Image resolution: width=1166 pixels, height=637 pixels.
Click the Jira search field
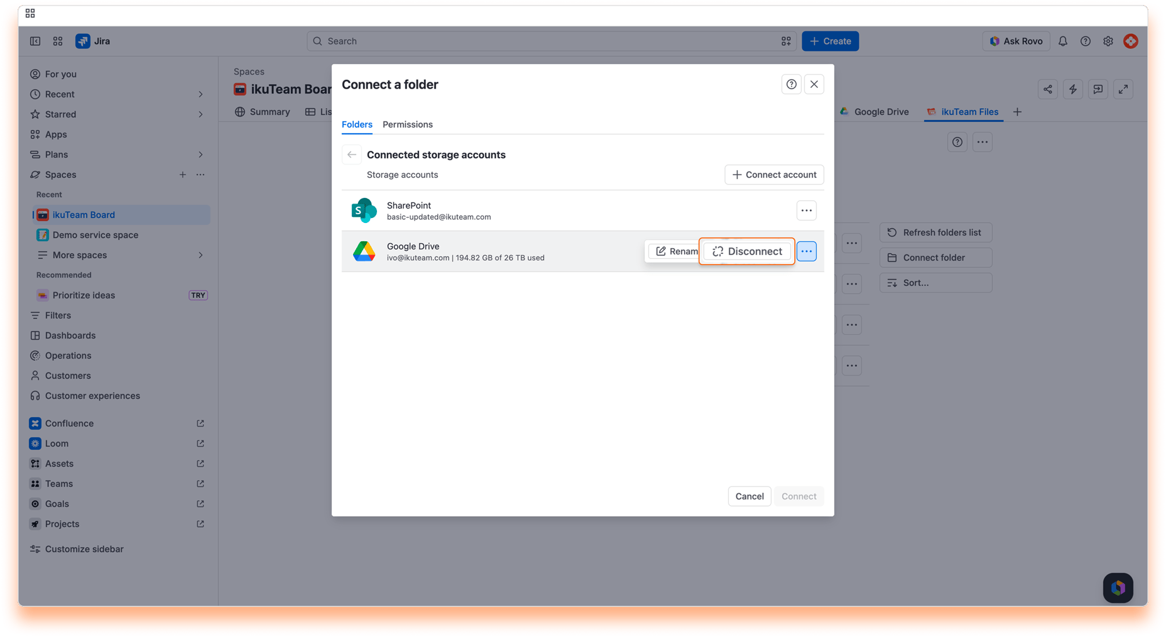pyautogui.click(x=552, y=41)
